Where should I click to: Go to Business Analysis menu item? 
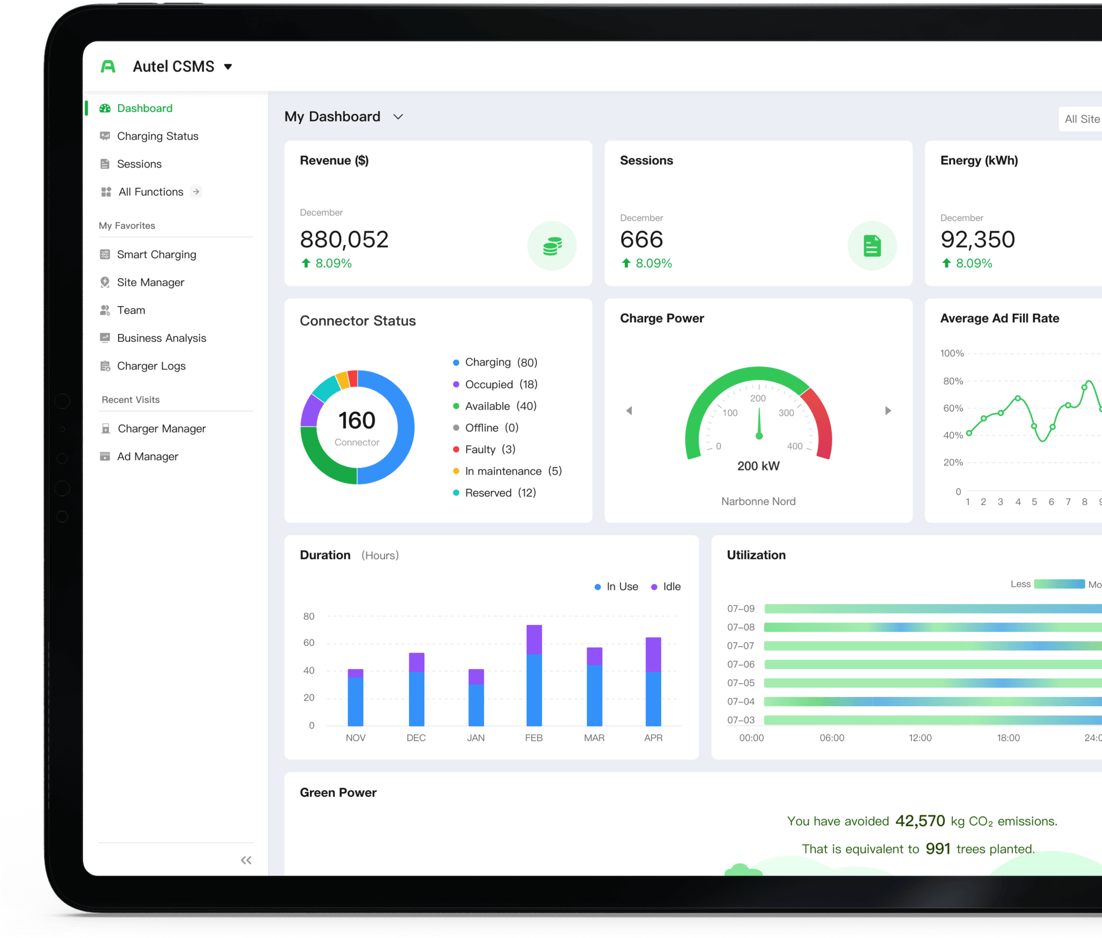click(161, 338)
